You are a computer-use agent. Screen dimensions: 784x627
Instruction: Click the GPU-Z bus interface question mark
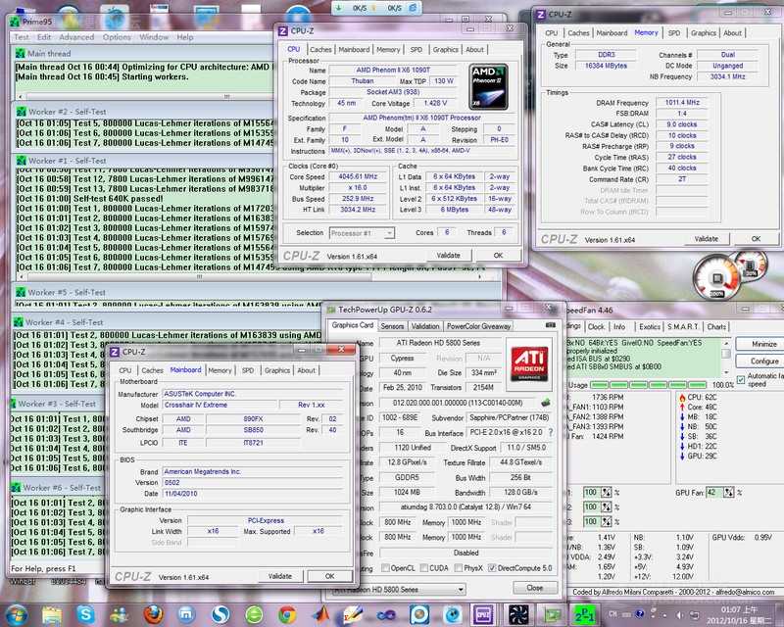pyautogui.click(x=551, y=432)
